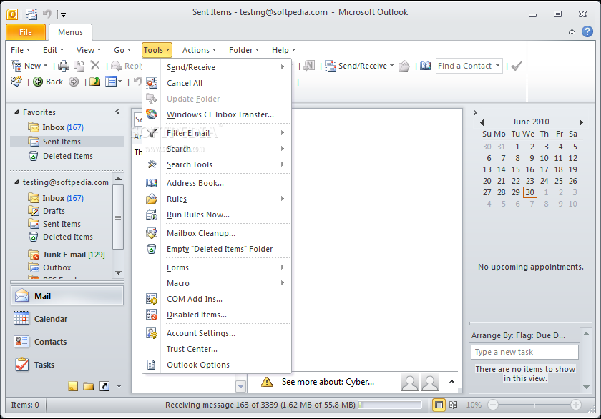This screenshot has height=419, width=601.
Task: Click the orange File tab
Action: click(x=26, y=32)
